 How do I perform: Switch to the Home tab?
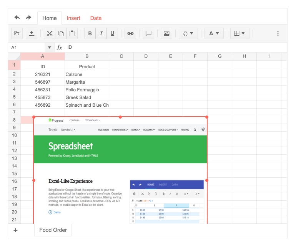(x=50, y=18)
